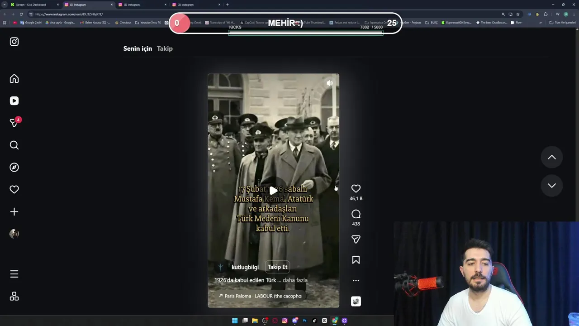Screen dimensions: 579x326
Task: Switch to the "Senin için" tab
Action: point(138,48)
